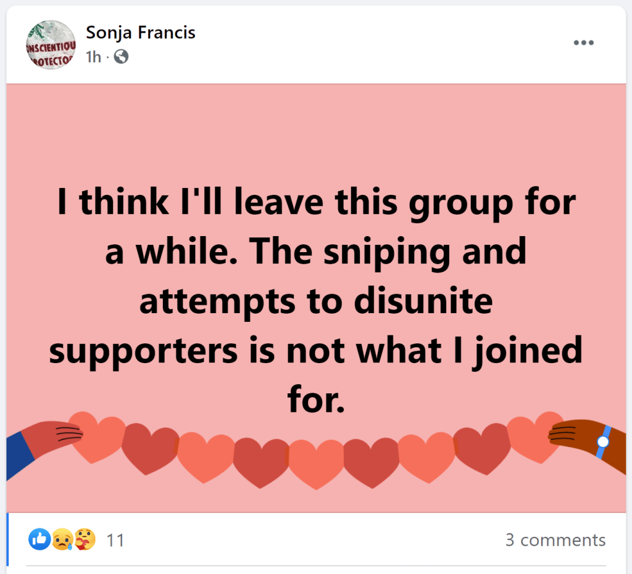This screenshot has width=632, height=574.
Task: Click the "1h" post timestamp
Action: [93, 57]
